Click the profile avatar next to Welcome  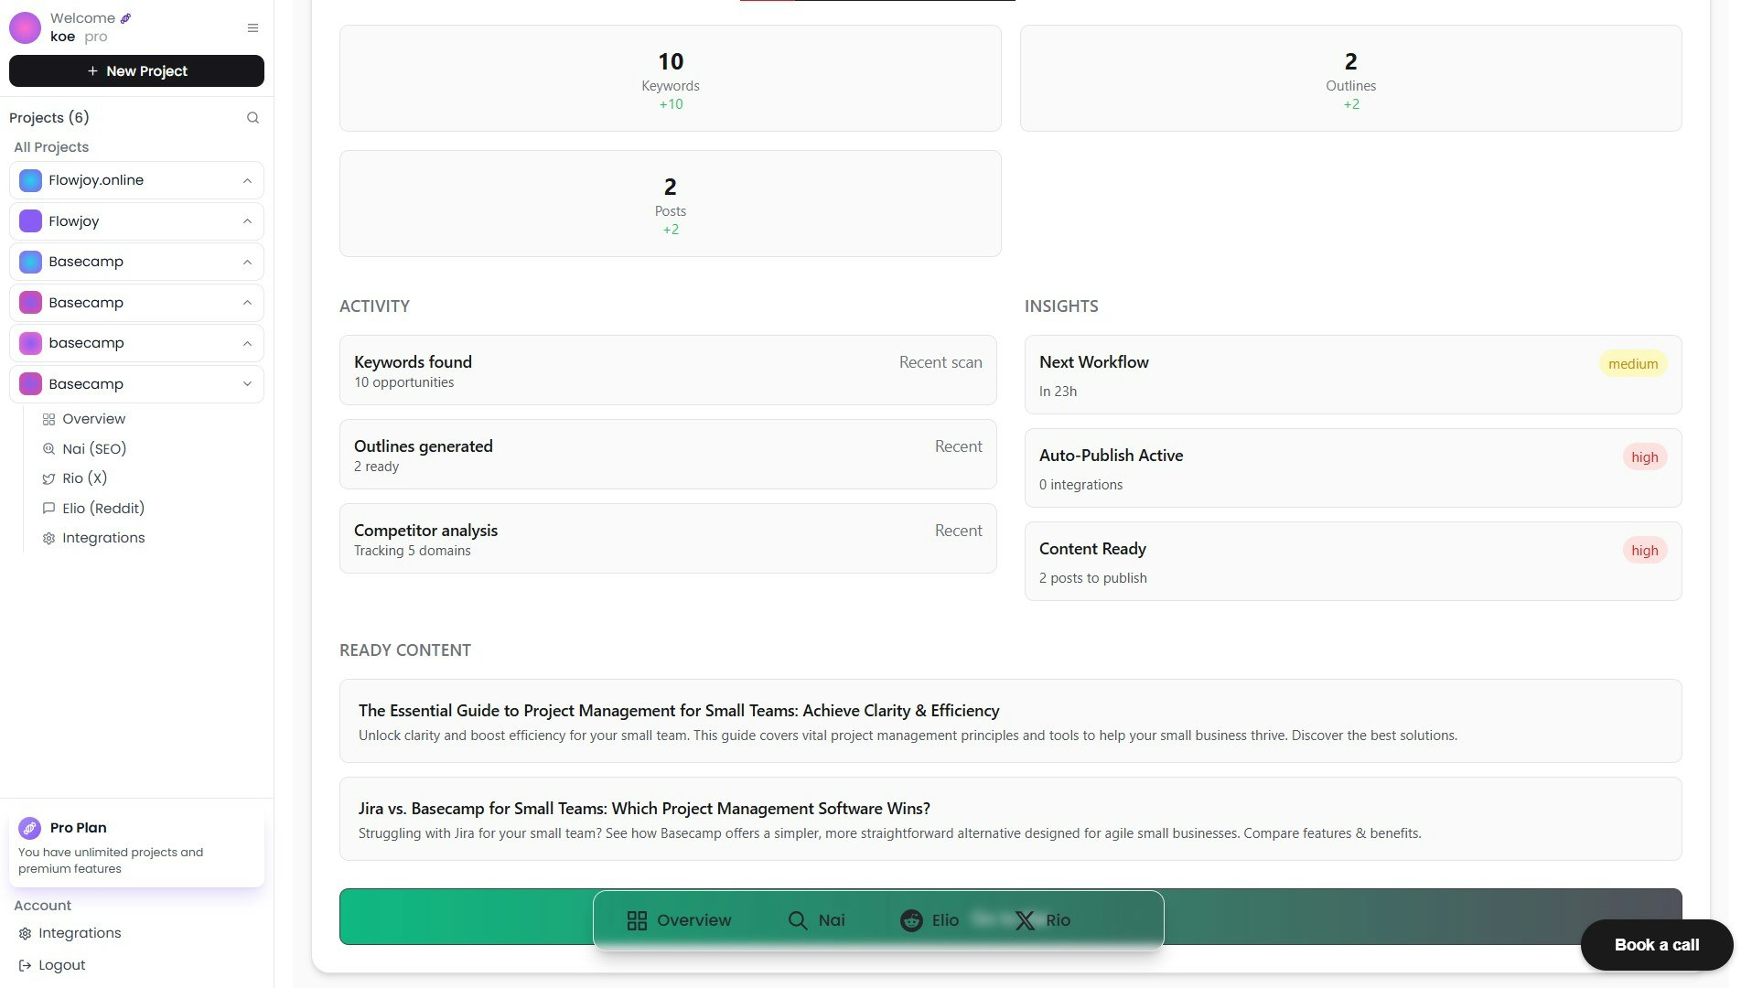click(x=25, y=27)
